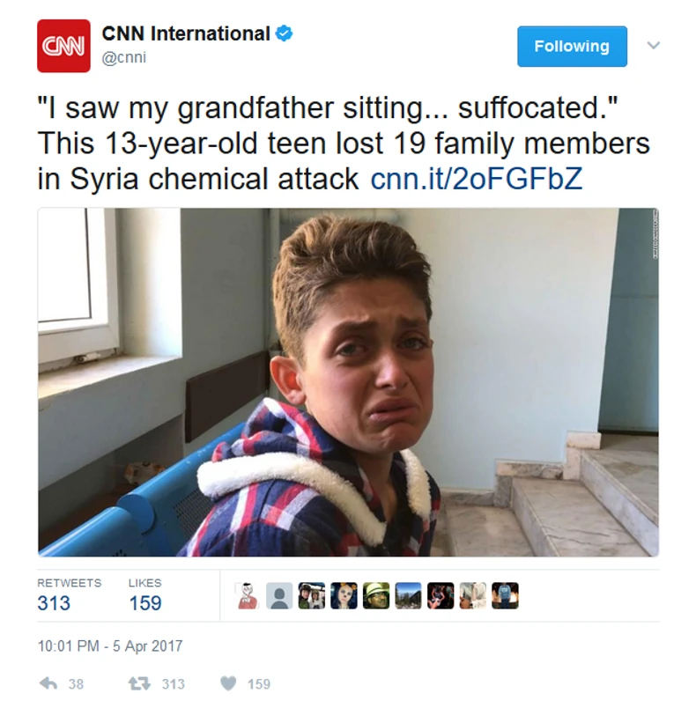Open the dark-haired cat-ears avatar
This screenshot has height=723, width=696.
[344, 595]
